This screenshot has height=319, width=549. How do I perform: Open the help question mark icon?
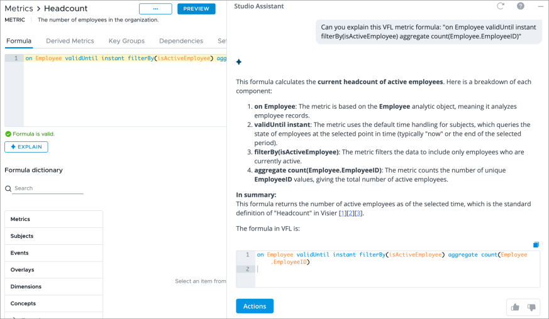[521, 6]
